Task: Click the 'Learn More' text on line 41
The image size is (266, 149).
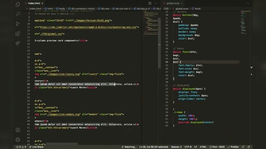Action: tap(78, 128)
